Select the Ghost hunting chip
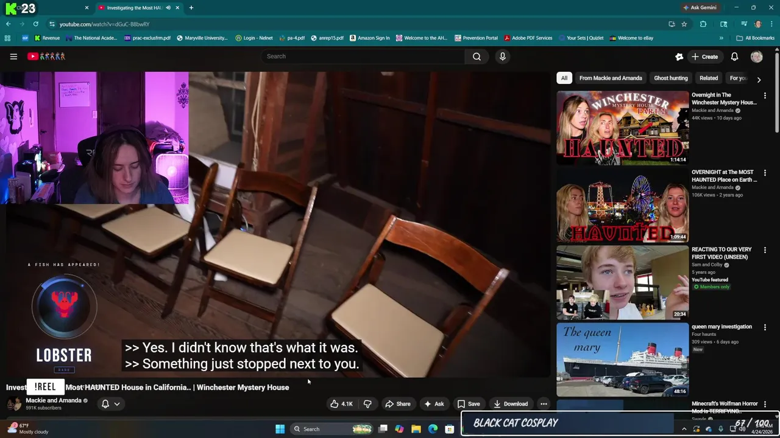780x438 pixels. pos(671,78)
